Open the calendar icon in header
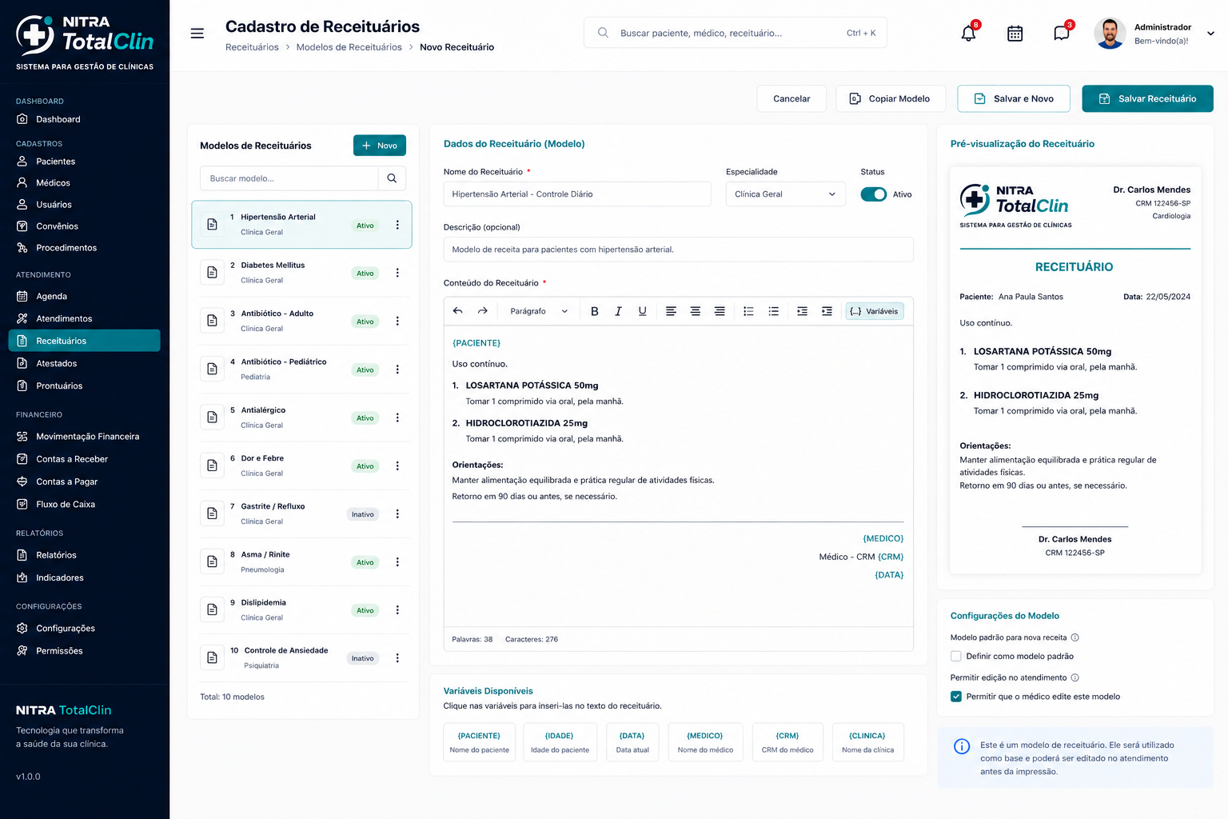 tap(1015, 34)
